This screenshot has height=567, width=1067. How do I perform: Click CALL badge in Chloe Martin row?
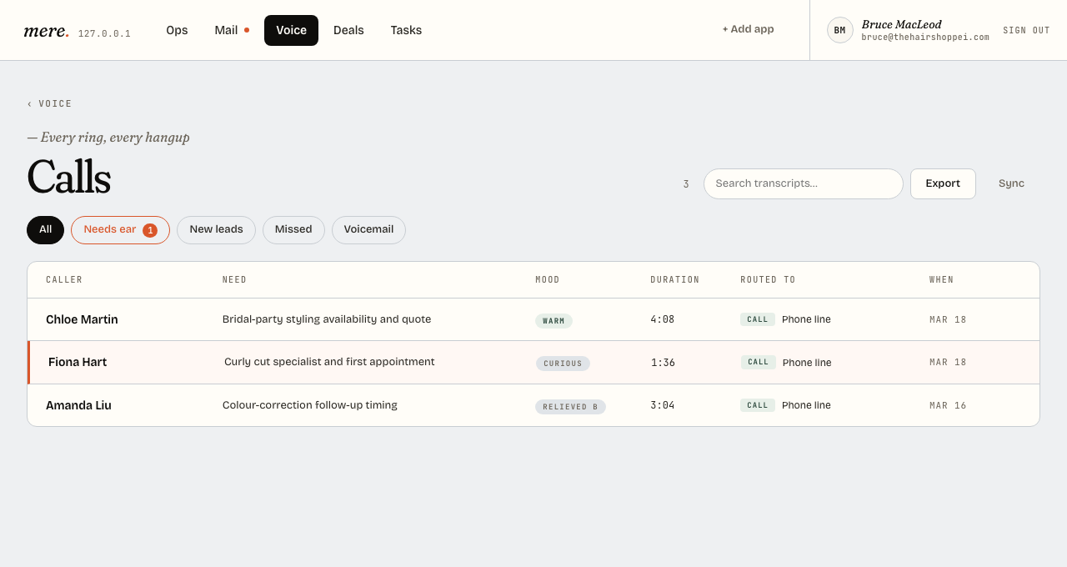pos(758,319)
